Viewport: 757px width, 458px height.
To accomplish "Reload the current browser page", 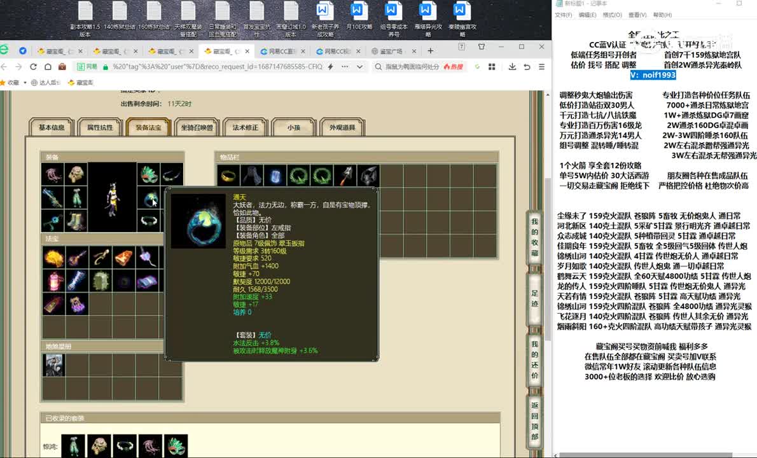I will tap(33, 67).
